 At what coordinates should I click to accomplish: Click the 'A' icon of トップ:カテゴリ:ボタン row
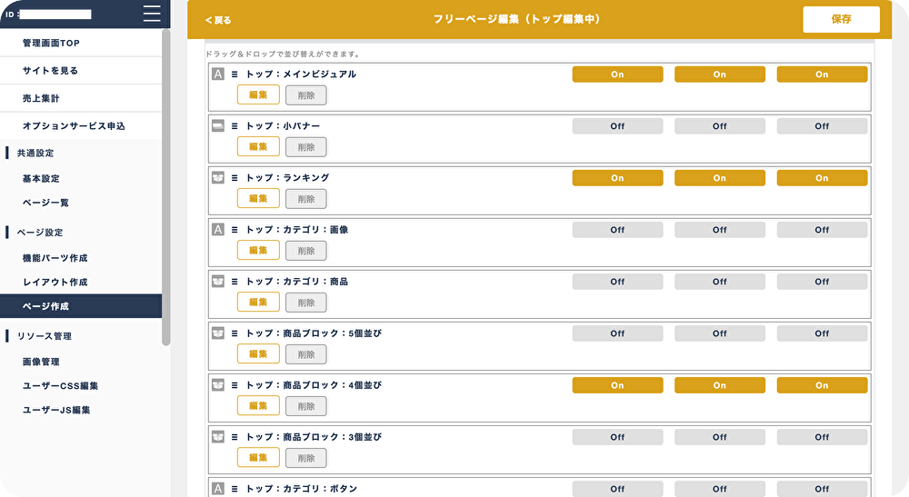click(218, 489)
